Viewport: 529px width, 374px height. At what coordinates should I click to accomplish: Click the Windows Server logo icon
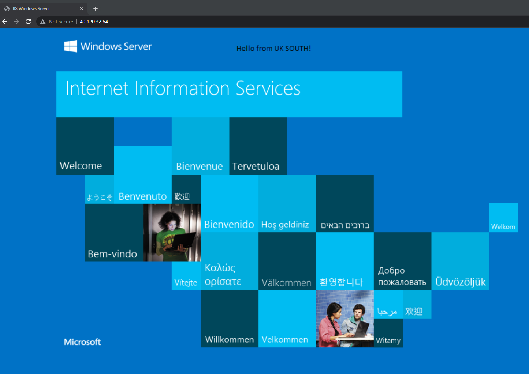coord(71,46)
